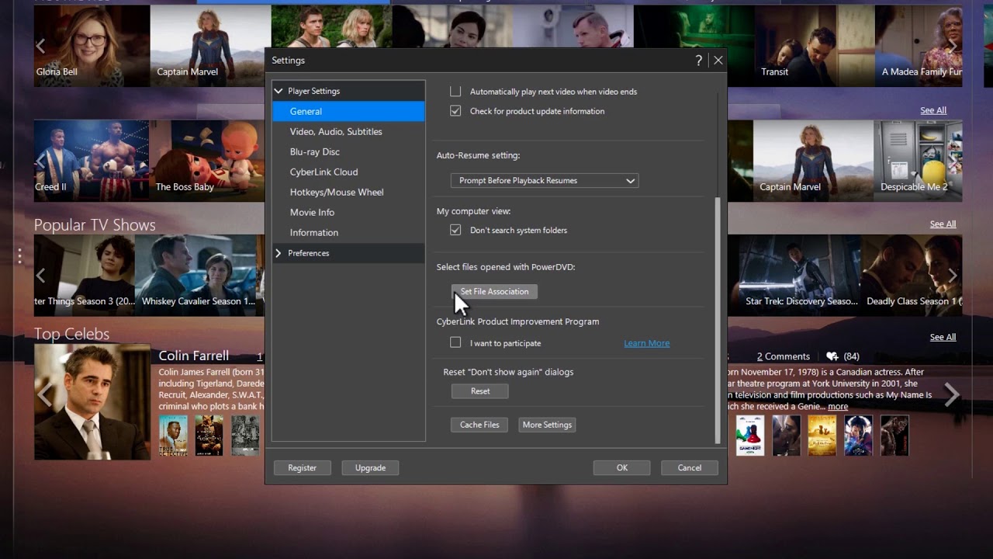Open the Creed II movie thumbnail
The image size is (993, 559).
pos(92,161)
